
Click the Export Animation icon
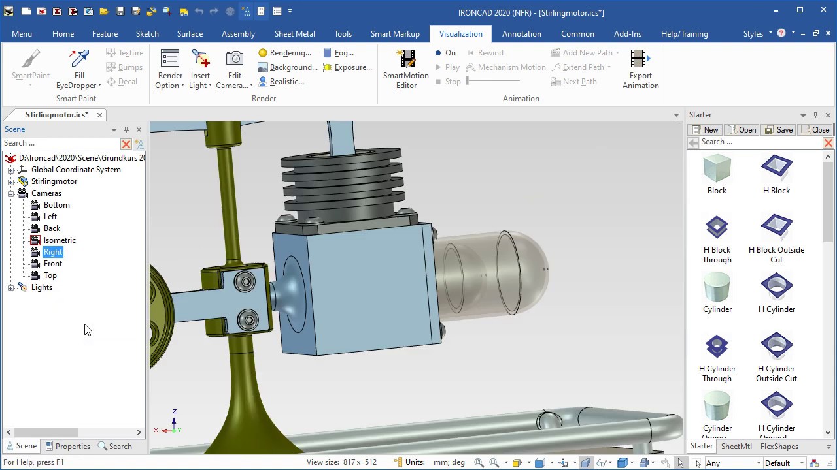coord(640,59)
